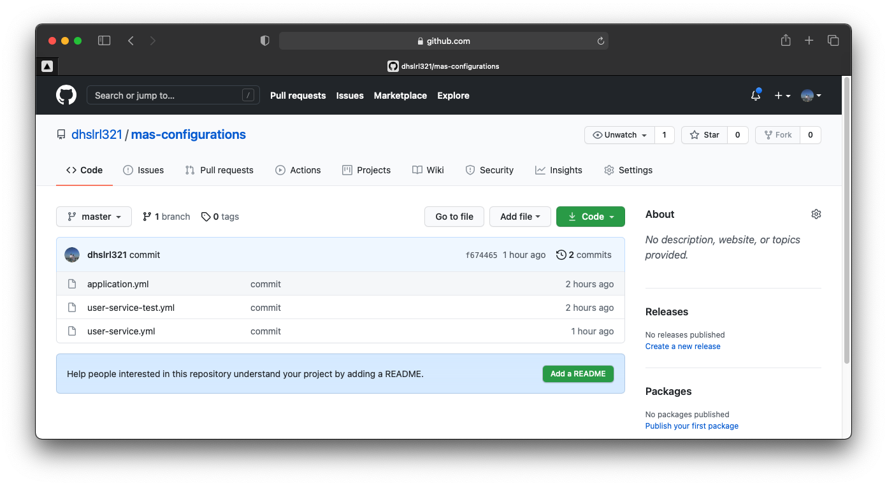Screen dimensions: 887x486
Task: Click the lock icon in address bar
Action: (x=420, y=41)
